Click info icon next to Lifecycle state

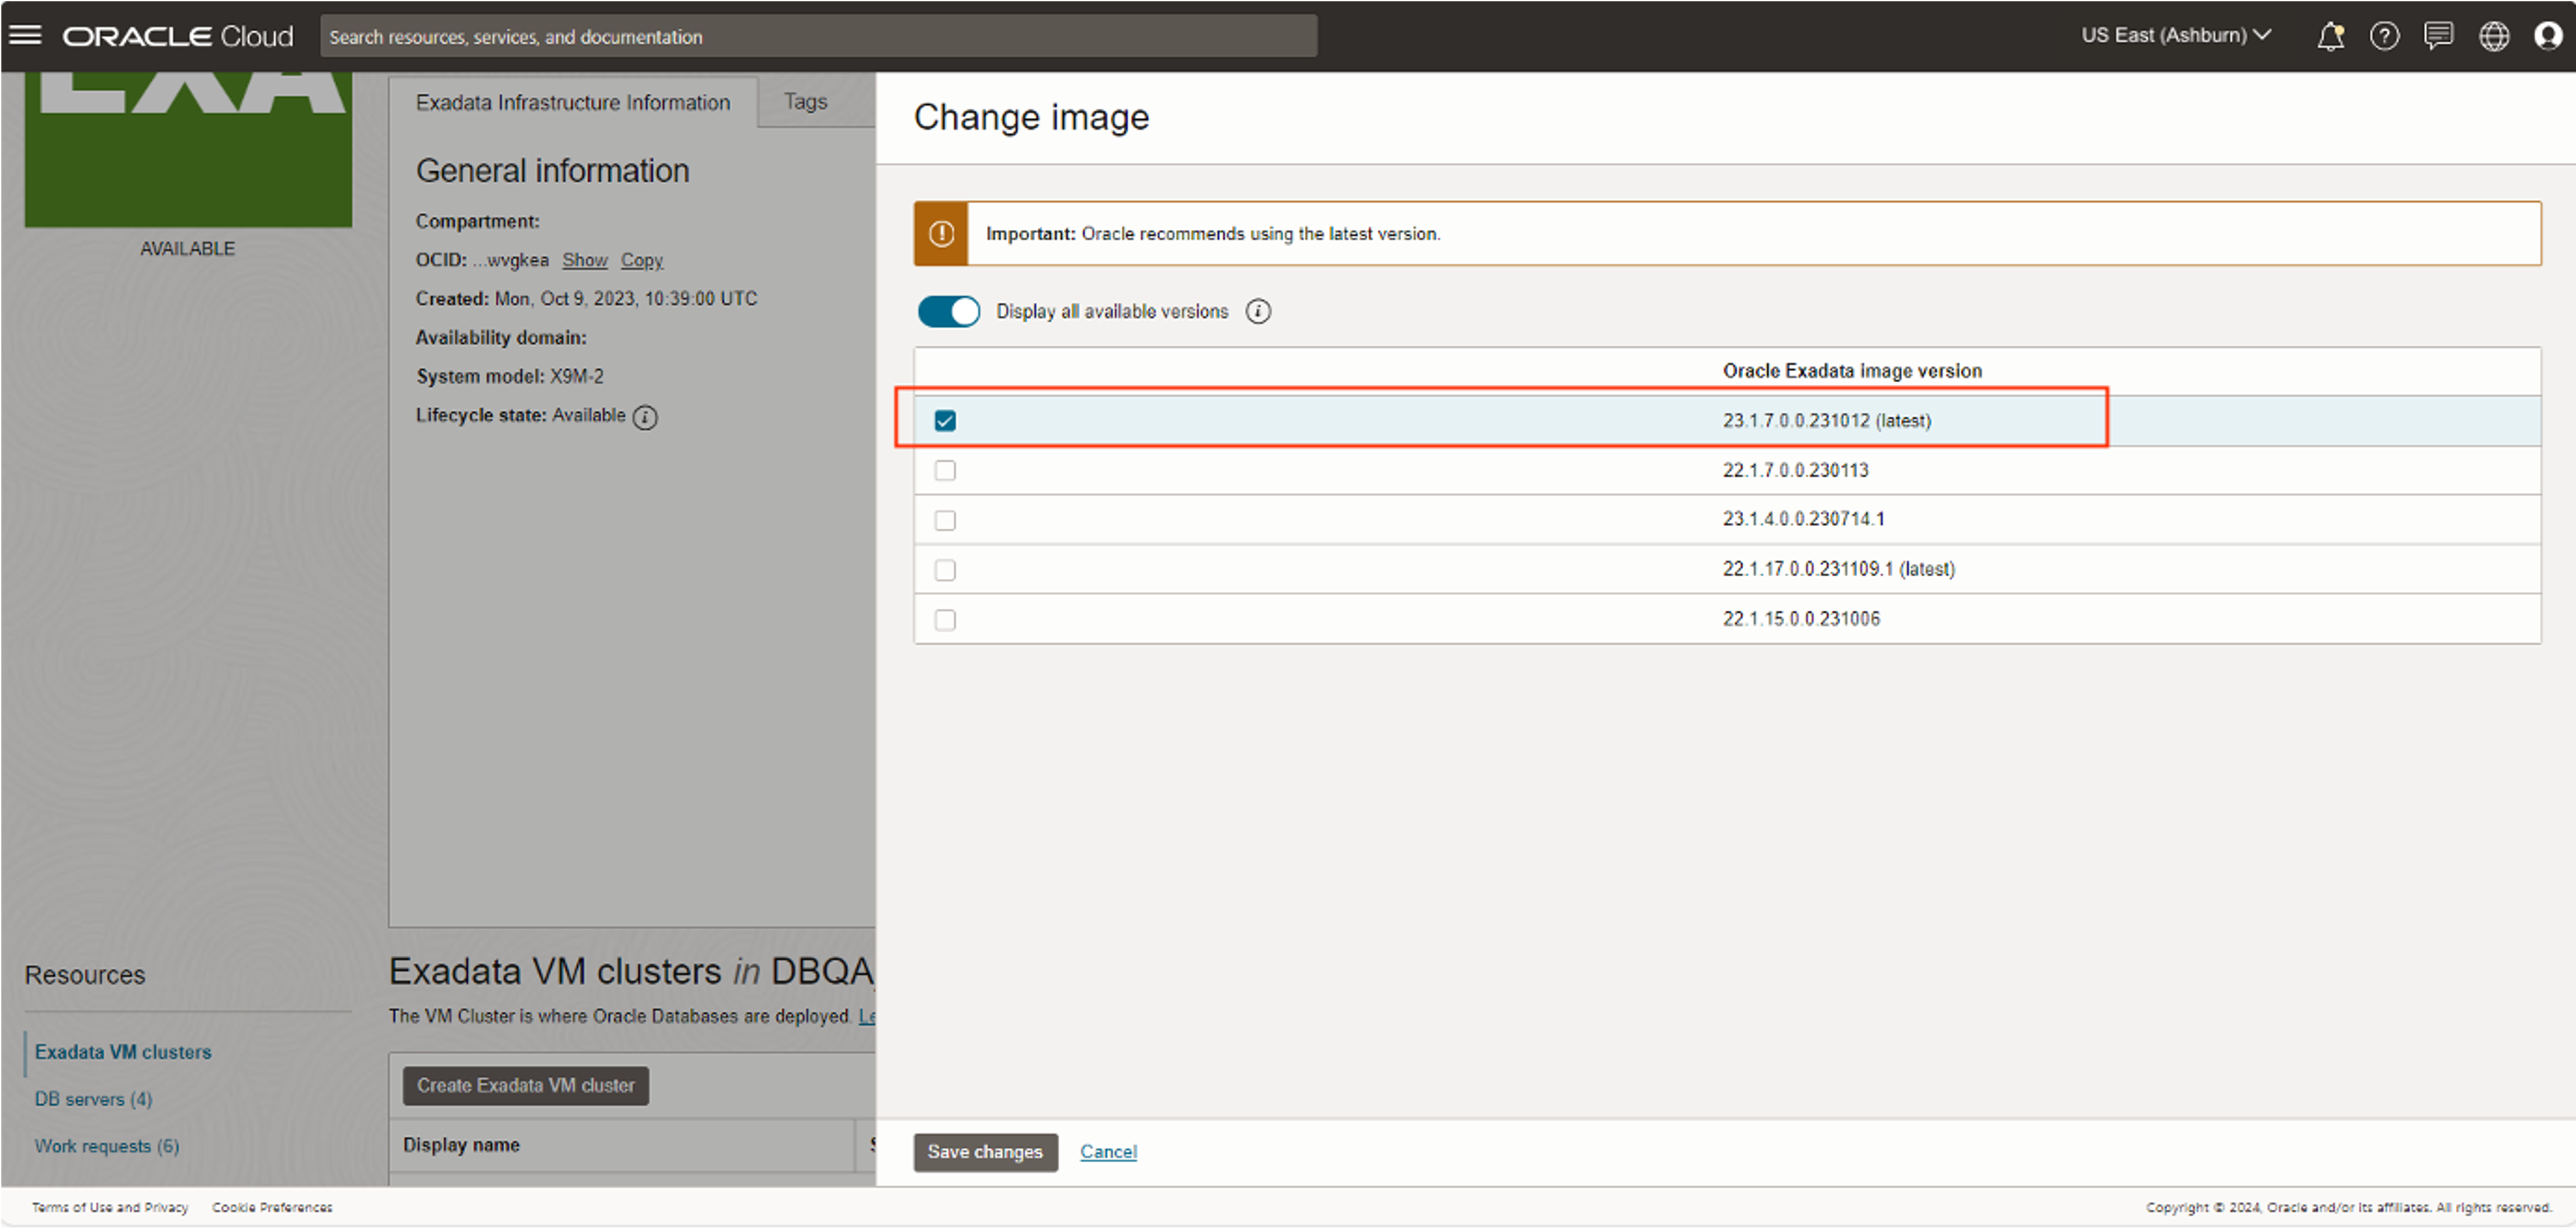click(645, 417)
